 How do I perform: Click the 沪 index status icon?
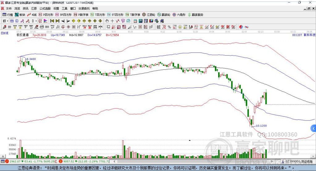tap(7, 161)
